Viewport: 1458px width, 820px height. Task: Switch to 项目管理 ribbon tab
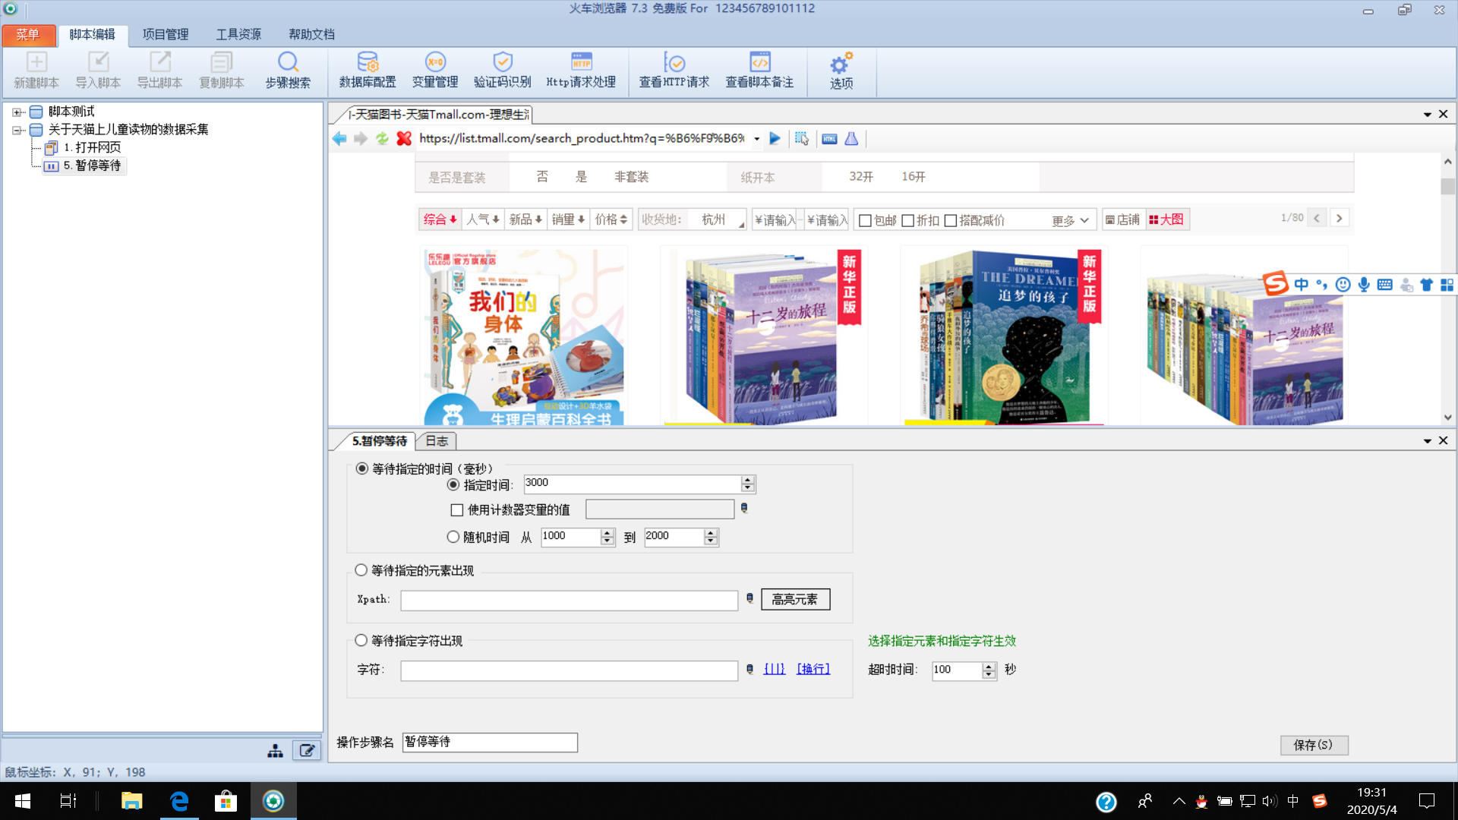[x=166, y=34]
